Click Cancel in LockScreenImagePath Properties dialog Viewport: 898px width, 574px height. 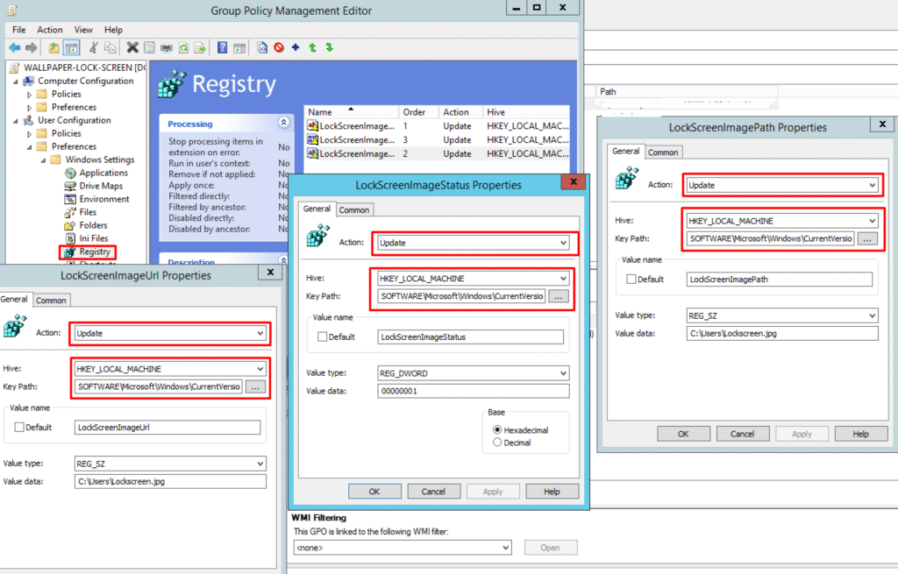(742, 434)
